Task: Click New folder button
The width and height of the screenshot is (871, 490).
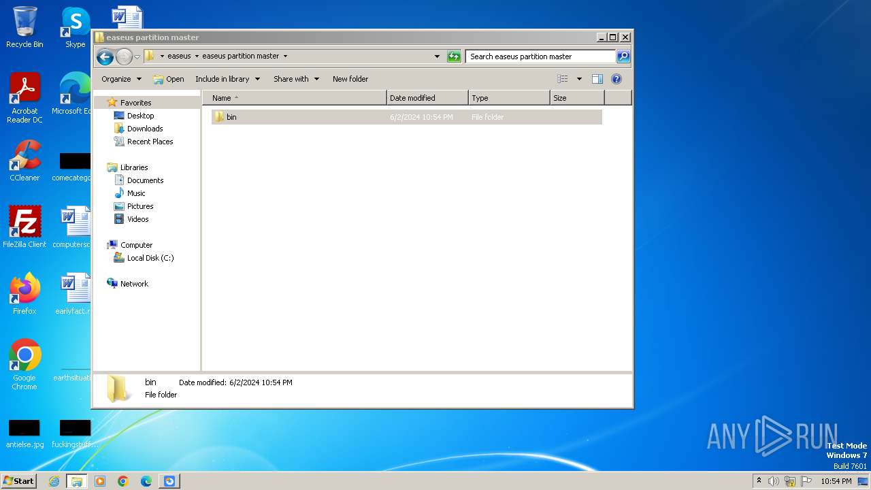Action: coord(350,79)
